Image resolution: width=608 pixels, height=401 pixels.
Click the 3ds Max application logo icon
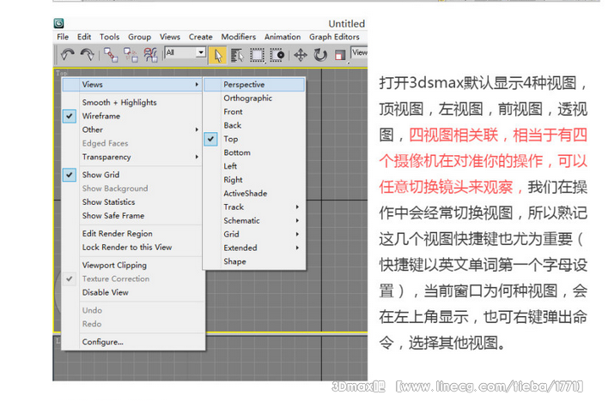click(58, 23)
